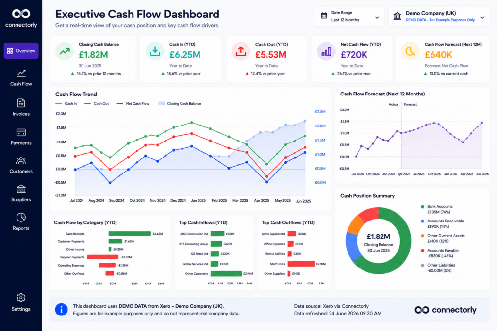This screenshot has width=497, height=331.
Task: Click the 'Actual' label on forecast chart
Action: coord(393,104)
